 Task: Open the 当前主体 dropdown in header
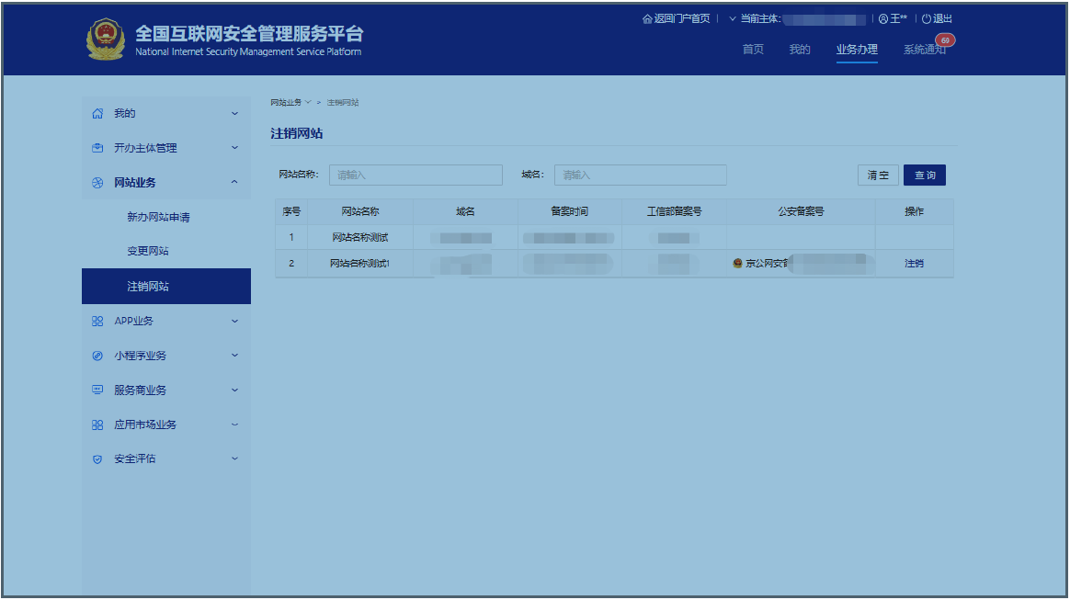tap(733, 18)
